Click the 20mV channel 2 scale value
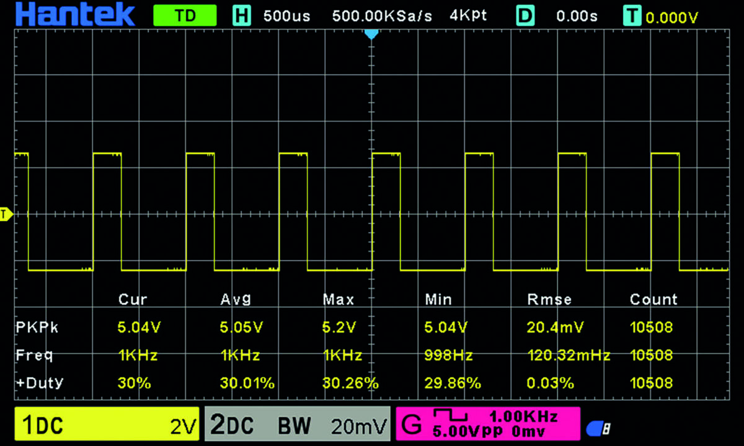The image size is (744, 446). tap(359, 427)
